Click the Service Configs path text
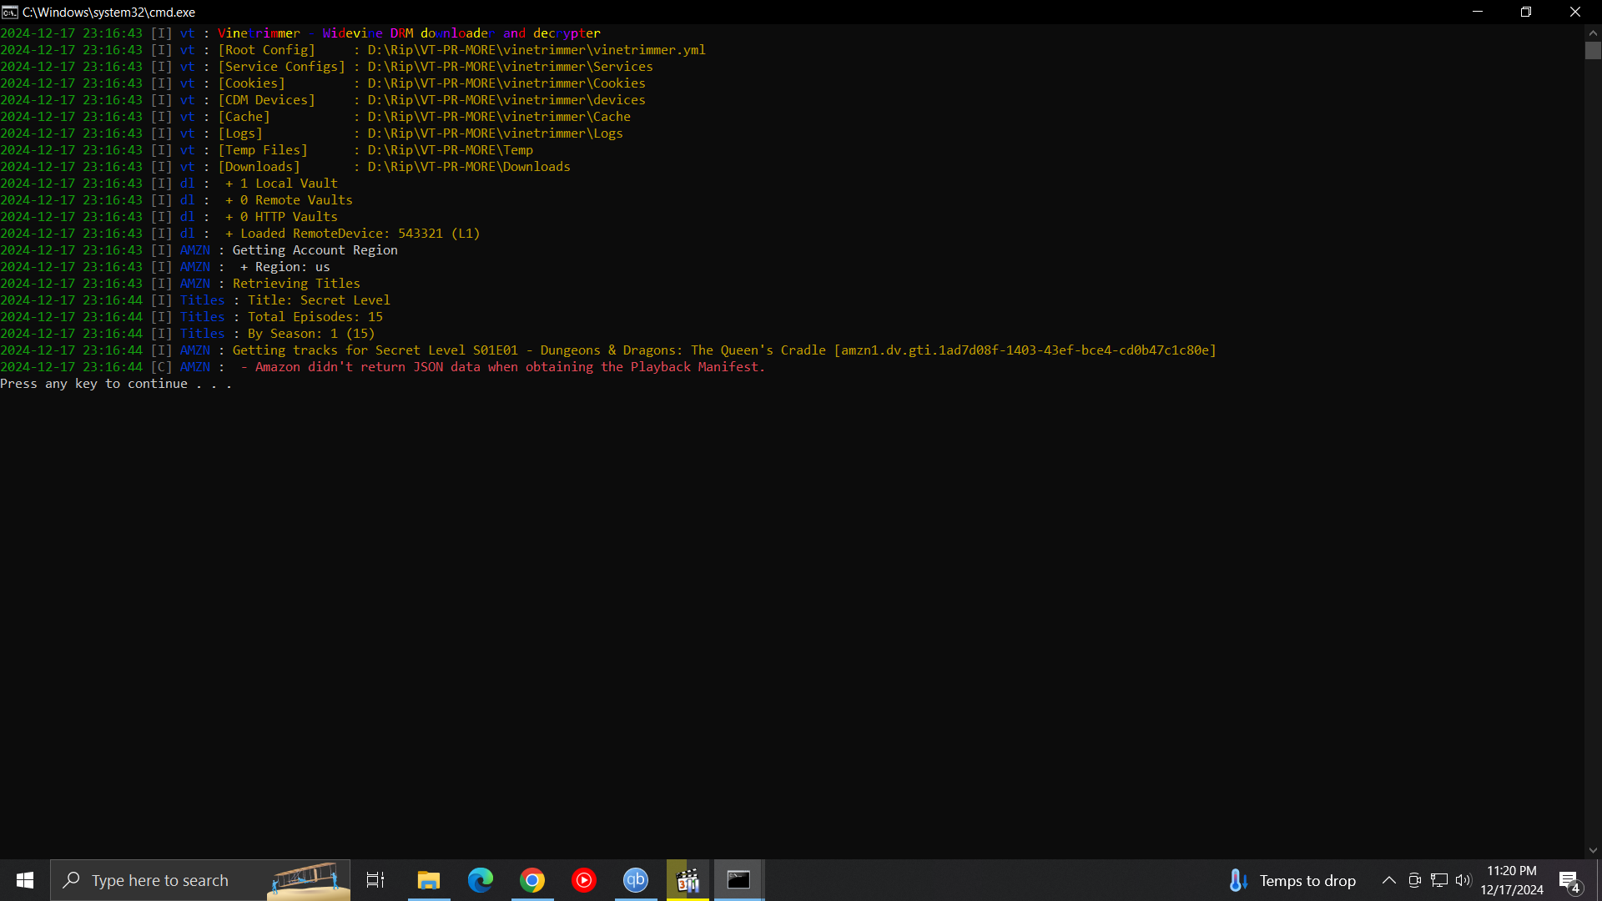Screen dimensions: 1602x901 click(x=511, y=67)
